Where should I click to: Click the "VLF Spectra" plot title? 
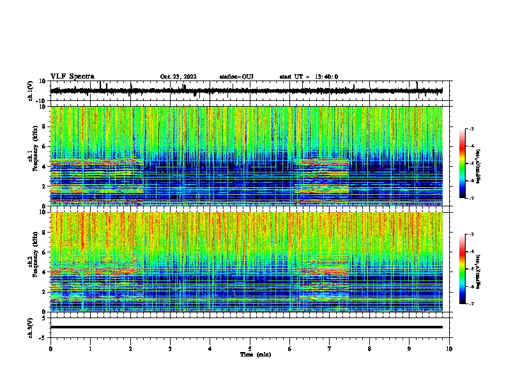(x=72, y=77)
